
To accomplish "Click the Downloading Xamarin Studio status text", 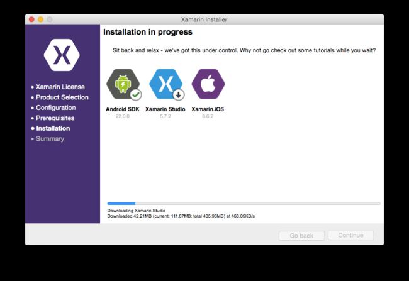I will click(x=136, y=211).
